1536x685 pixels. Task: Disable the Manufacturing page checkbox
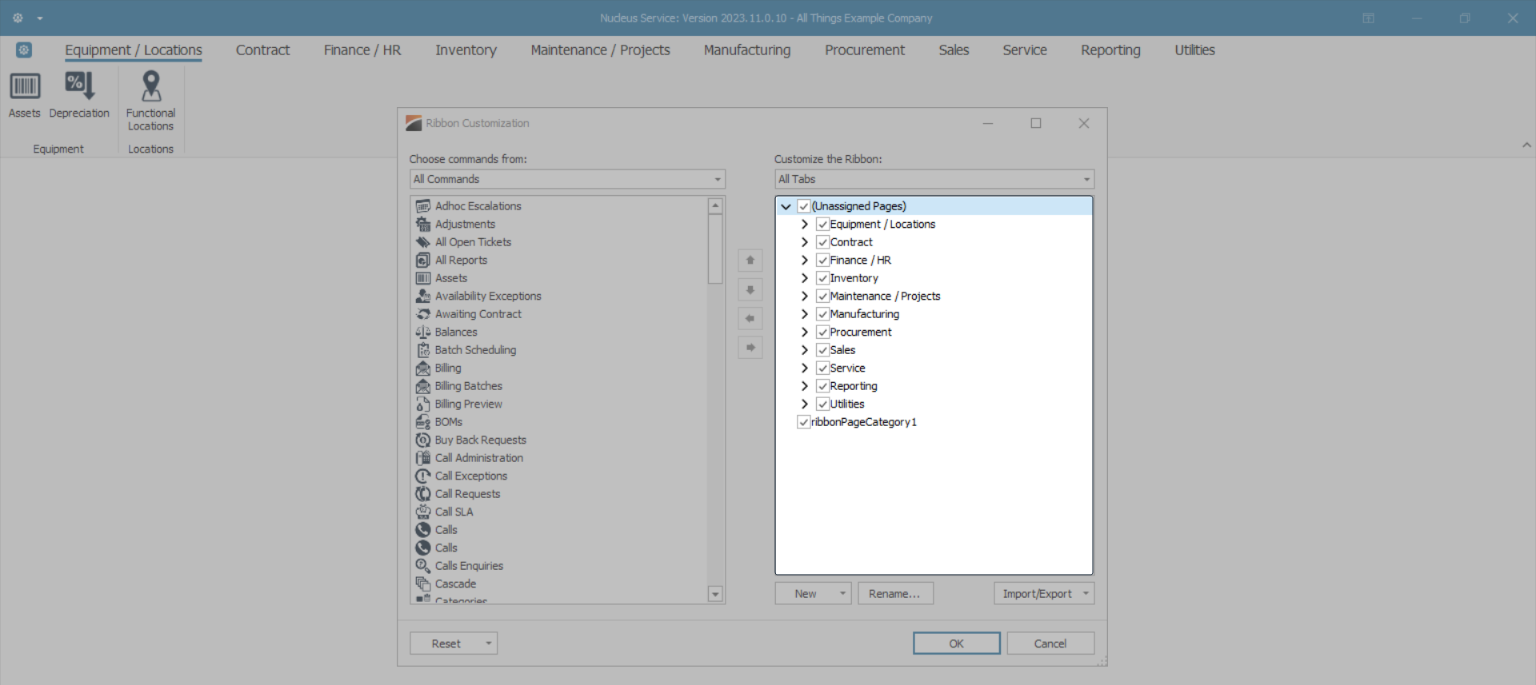pyautogui.click(x=822, y=314)
